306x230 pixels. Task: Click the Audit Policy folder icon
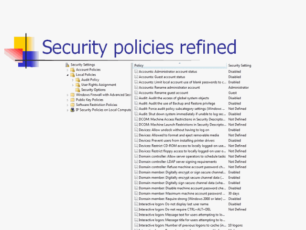[x=78, y=80]
